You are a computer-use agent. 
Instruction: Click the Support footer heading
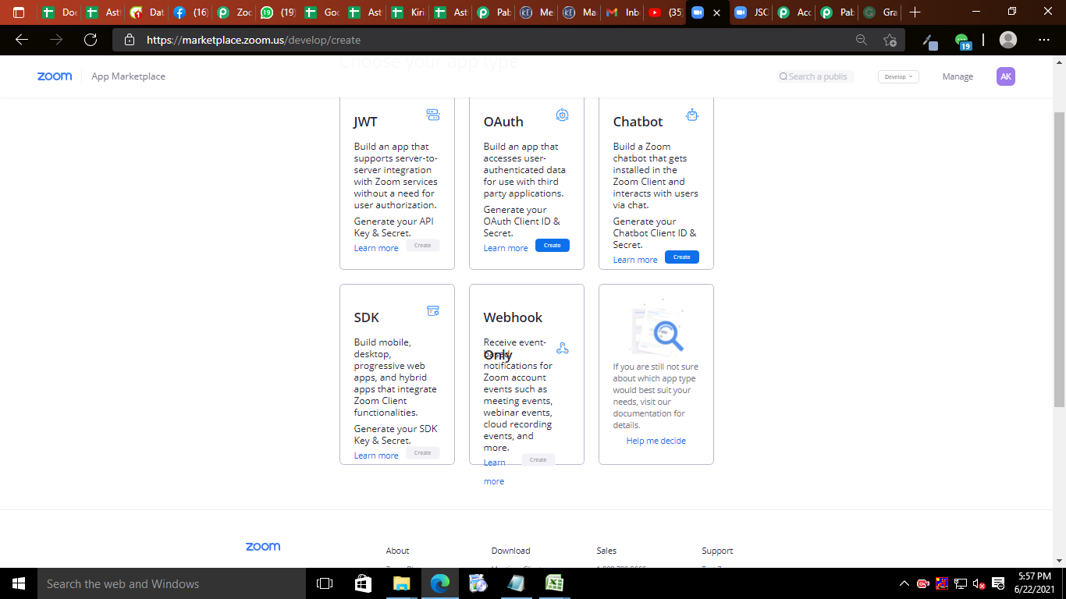click(x=717, y=551)
